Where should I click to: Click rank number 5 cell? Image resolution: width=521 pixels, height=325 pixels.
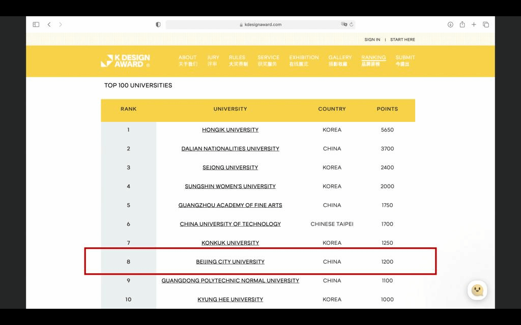pos(129,205)
